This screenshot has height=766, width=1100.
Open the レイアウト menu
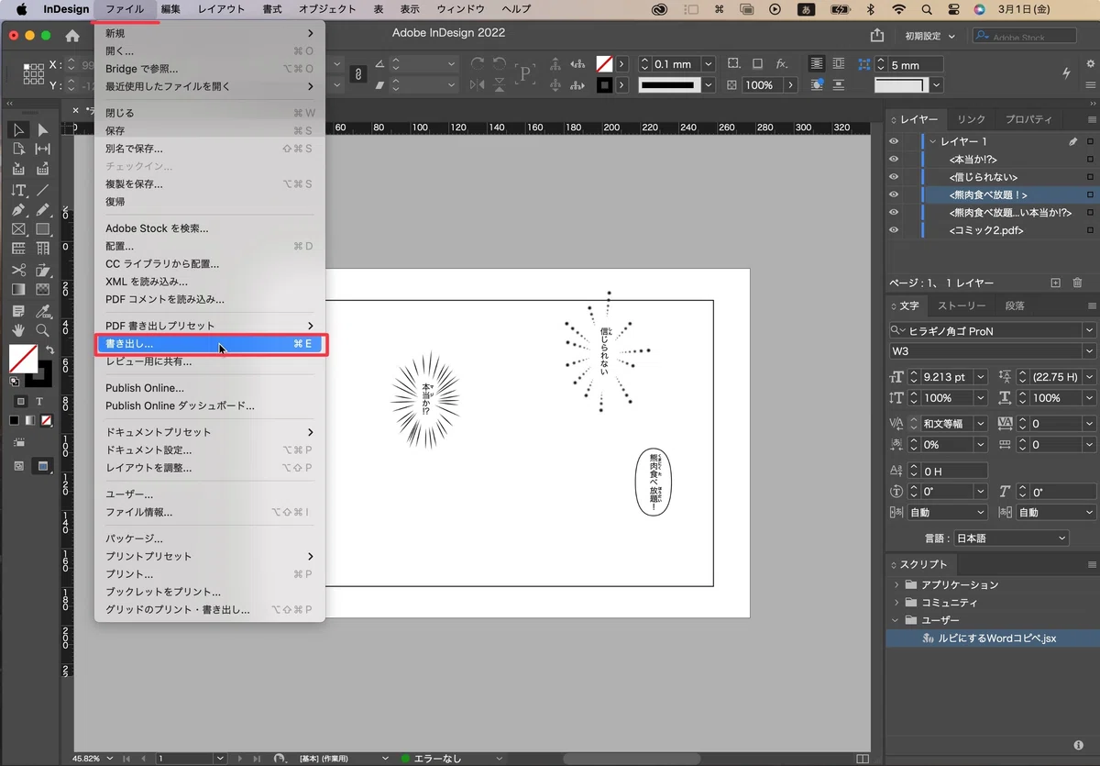click(x=222, y=9)
